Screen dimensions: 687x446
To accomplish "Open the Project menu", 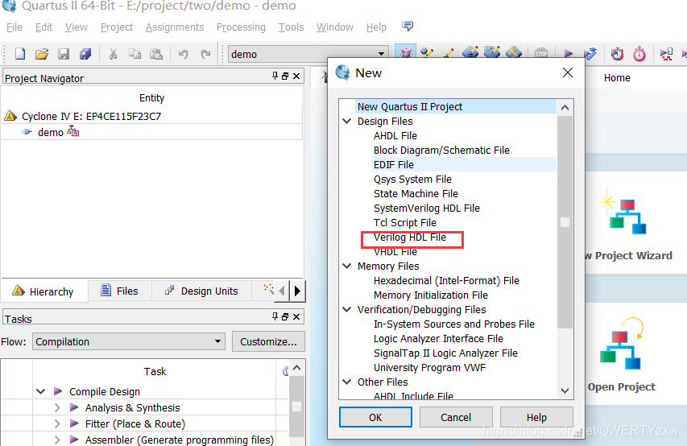I will pos(117,27).
